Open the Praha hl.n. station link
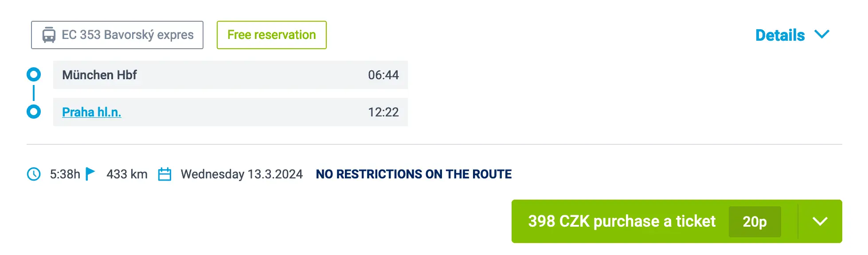Viewport: 868px width, 255px height. (91, 112)
